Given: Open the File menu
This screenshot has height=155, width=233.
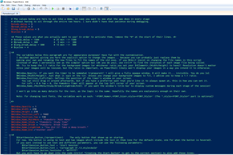Looking at the screenshot, I should [x=3, y=5].
